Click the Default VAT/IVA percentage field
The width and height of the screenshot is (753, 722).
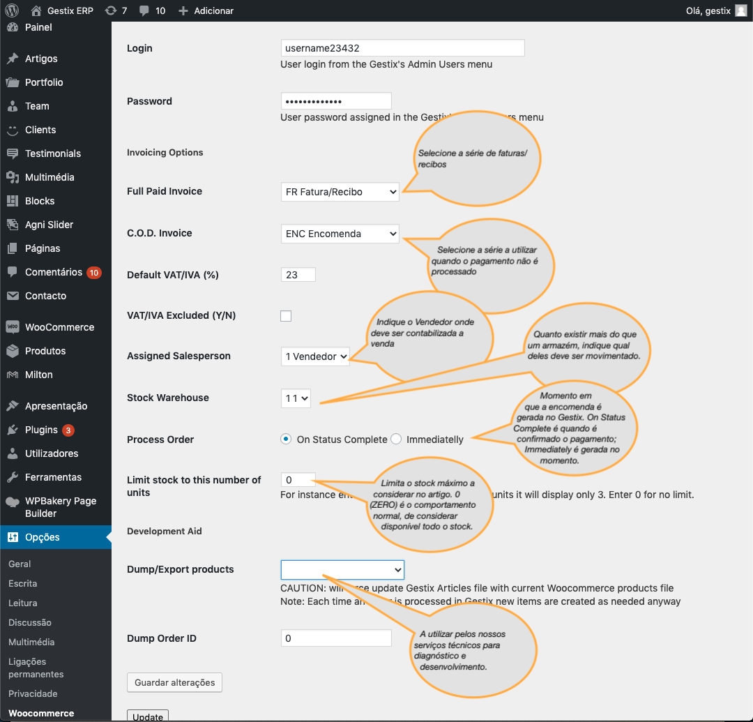pos(298,275)
